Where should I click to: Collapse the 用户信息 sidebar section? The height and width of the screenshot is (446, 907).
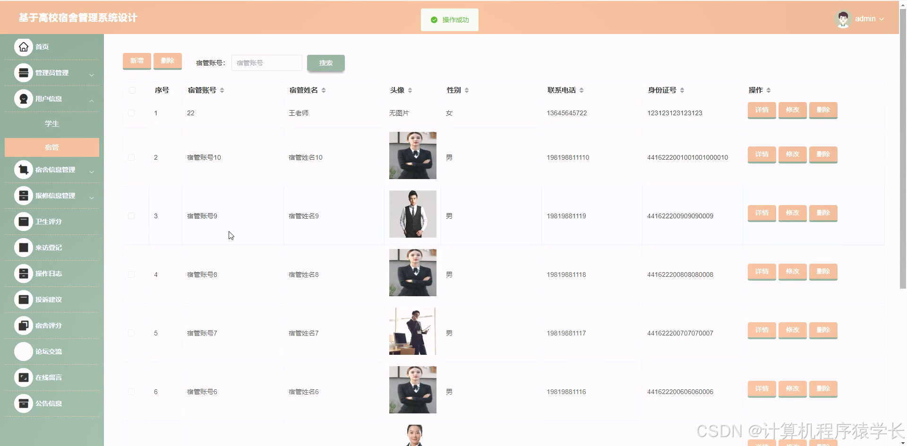pos(92,100)
